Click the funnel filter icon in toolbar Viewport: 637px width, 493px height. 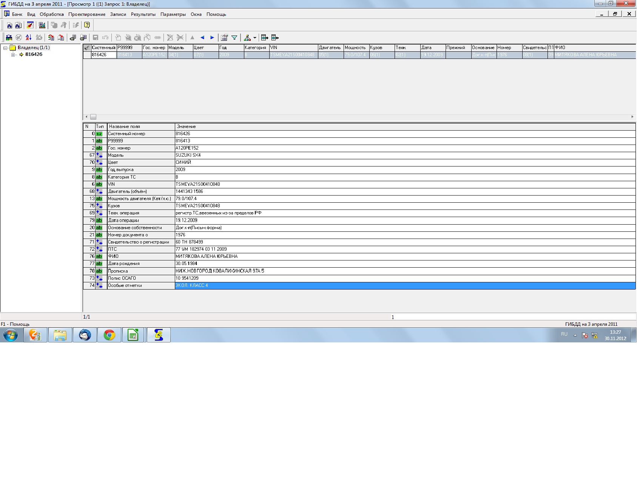point(234,38)
